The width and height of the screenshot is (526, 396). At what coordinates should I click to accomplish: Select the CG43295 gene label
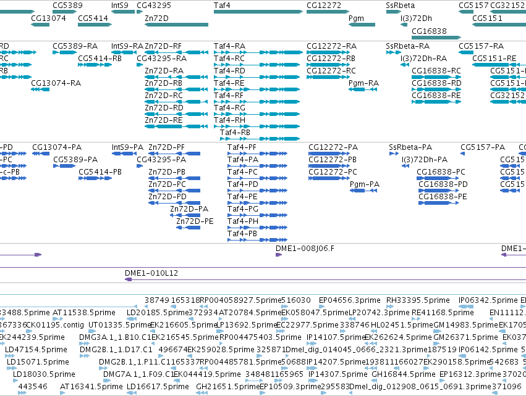[x=154, y=6]
